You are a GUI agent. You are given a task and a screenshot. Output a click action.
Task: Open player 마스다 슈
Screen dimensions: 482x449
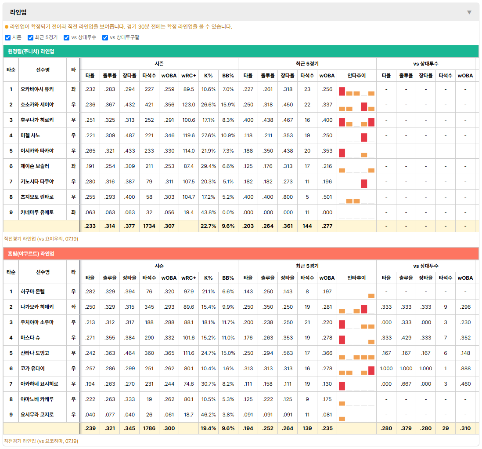(x=30, y=338)
